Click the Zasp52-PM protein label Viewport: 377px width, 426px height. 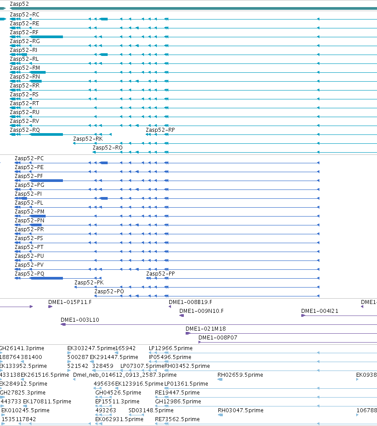[x=30, y=212]
